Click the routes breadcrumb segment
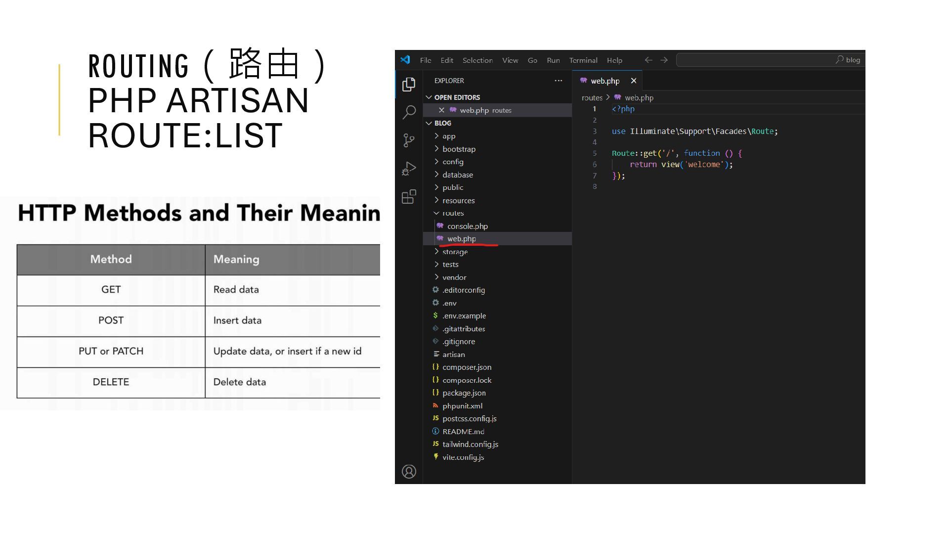 tap(592, 98)
